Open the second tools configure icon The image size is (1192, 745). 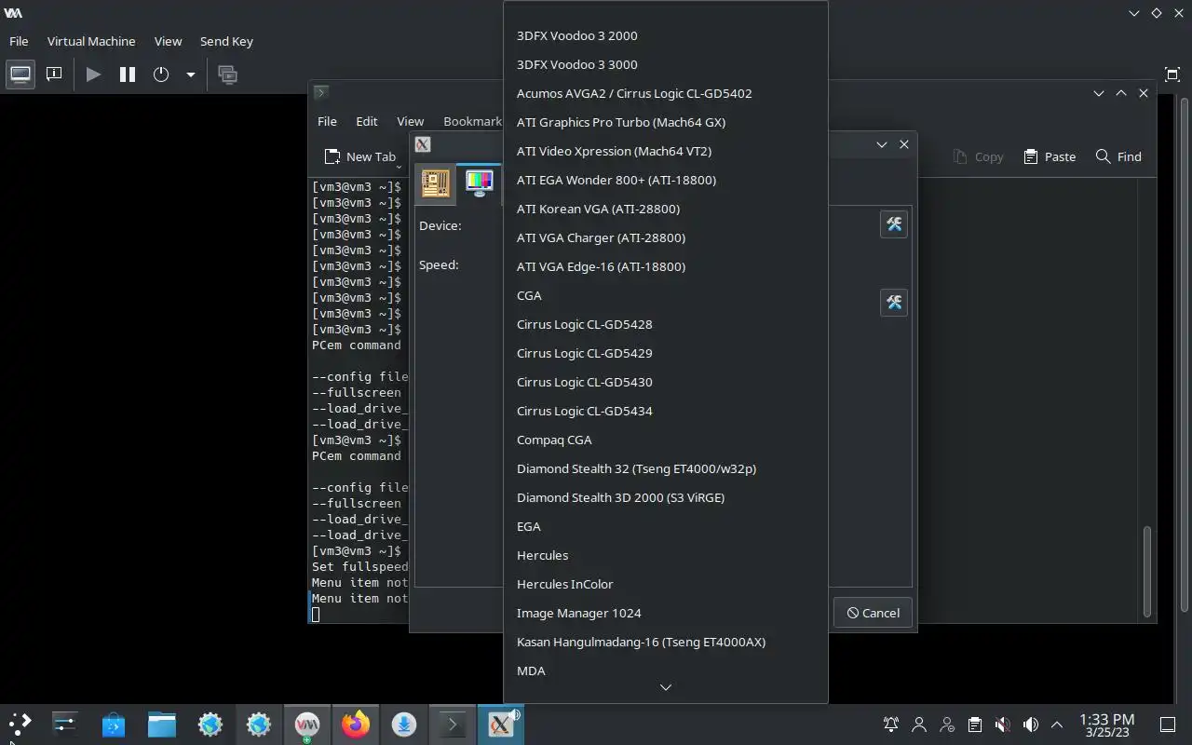pos(894,303)
